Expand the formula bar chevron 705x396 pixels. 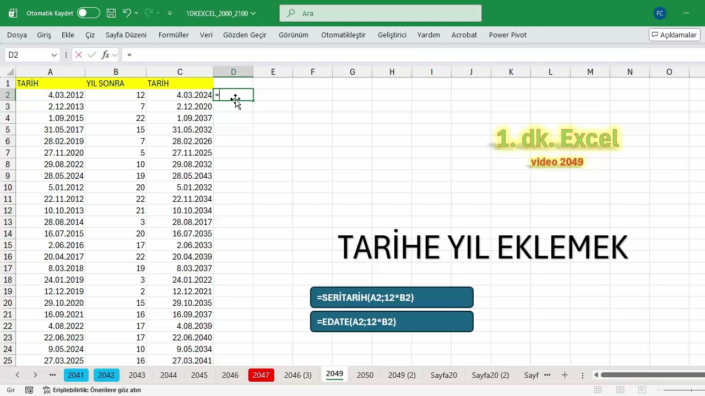point(115,55)
